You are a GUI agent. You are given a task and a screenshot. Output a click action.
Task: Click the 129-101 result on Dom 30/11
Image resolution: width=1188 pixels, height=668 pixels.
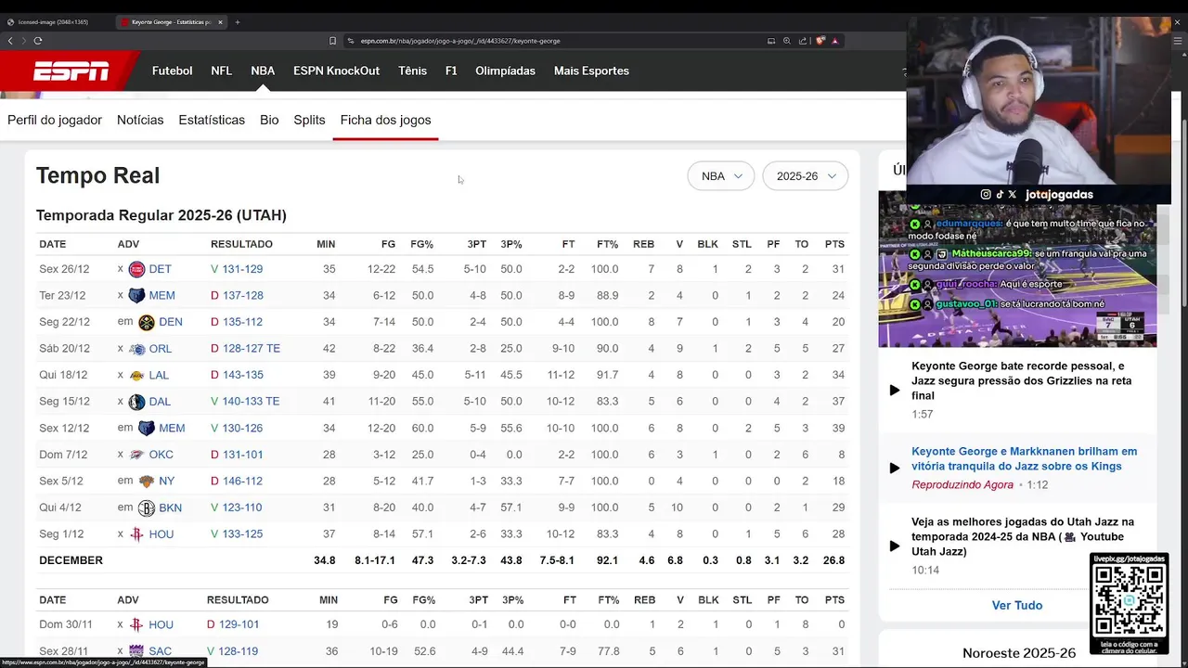[x=239, y=624]
